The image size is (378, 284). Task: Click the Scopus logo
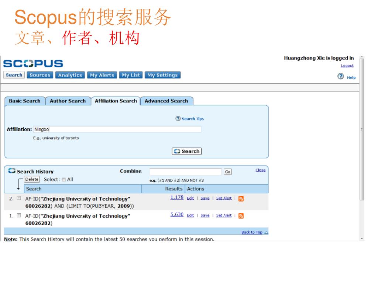click(33, 64)
